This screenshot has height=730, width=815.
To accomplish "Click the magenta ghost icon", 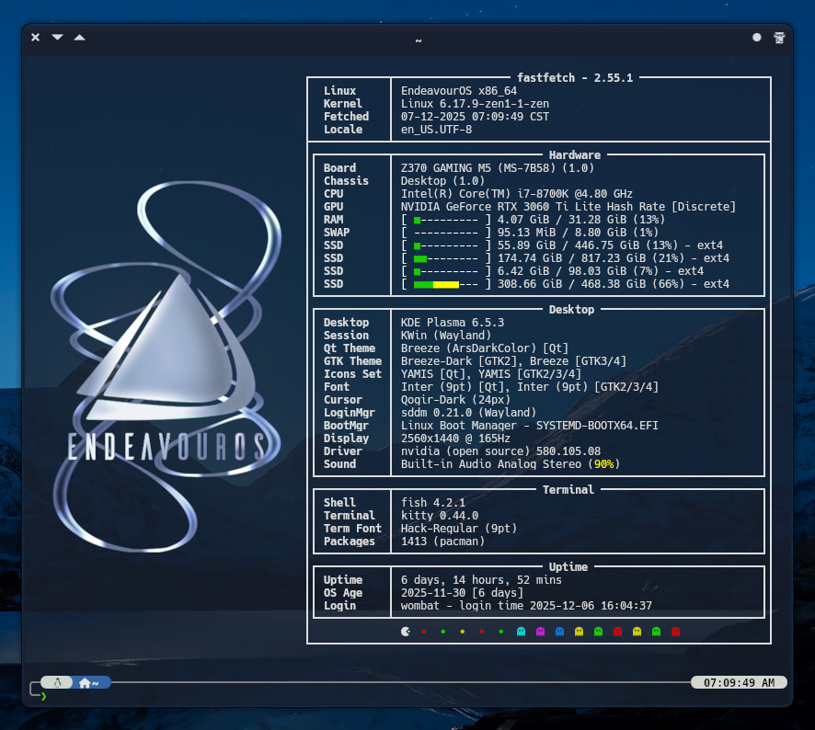I will 540,632.
